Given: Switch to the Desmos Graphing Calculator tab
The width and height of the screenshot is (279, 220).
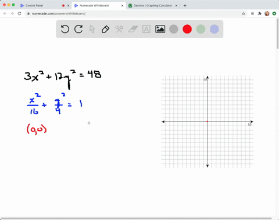Looking at the screenshot, I should pos(153,6).
